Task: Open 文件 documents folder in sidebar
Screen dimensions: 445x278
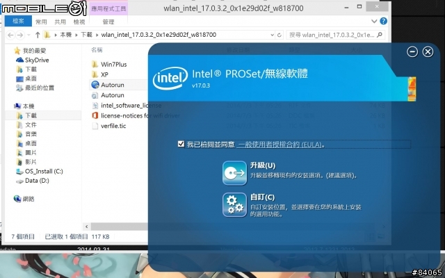Action: pyautogui.click(x=31, y=125)
